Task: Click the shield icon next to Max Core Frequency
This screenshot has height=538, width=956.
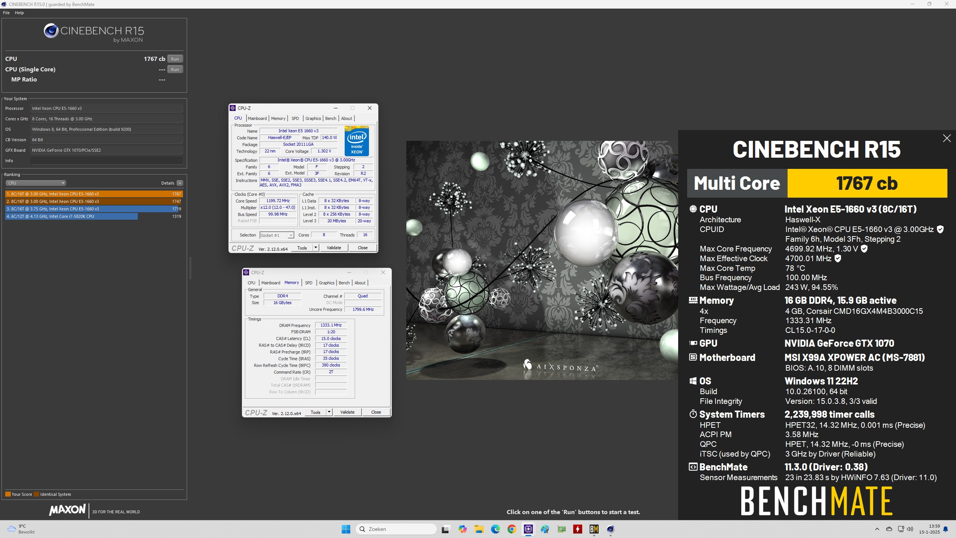Action: click(x=864, y=249)
